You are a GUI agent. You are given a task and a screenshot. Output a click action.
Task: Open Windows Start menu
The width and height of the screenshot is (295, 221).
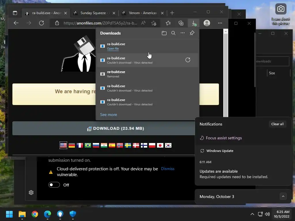[9, 214]
